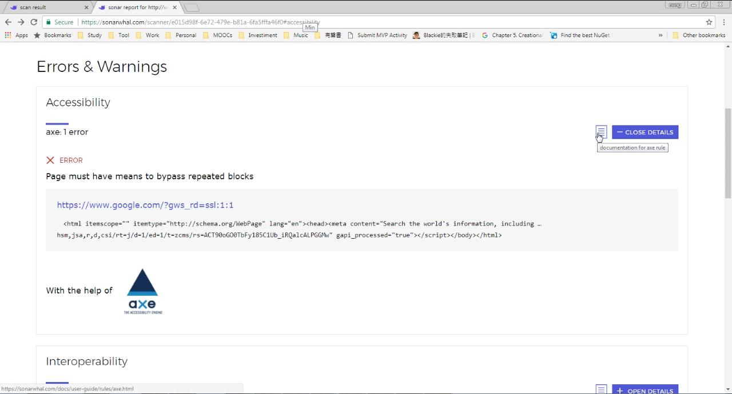Open the Interoperability documentation icon

(600, 390)
